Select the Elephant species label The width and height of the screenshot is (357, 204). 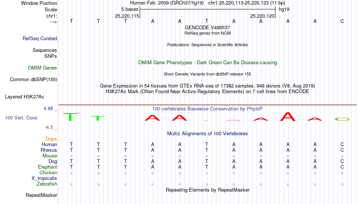click(x=48, y=167)
